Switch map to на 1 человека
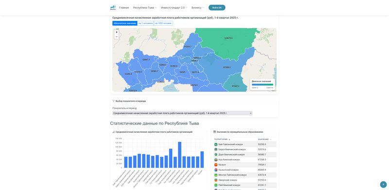The width and height of the screenshot is (389, 190). coord(145,23)
